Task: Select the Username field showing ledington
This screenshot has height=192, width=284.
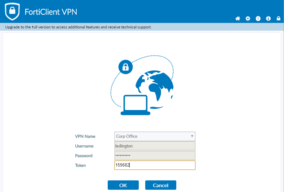Action: [155, 146]
